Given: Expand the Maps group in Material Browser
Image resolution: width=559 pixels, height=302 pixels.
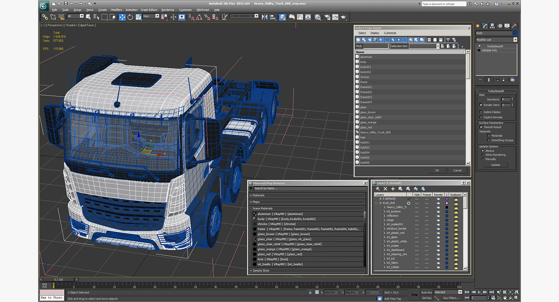Looking at the screenshot, I should click(x=251, y=202).
